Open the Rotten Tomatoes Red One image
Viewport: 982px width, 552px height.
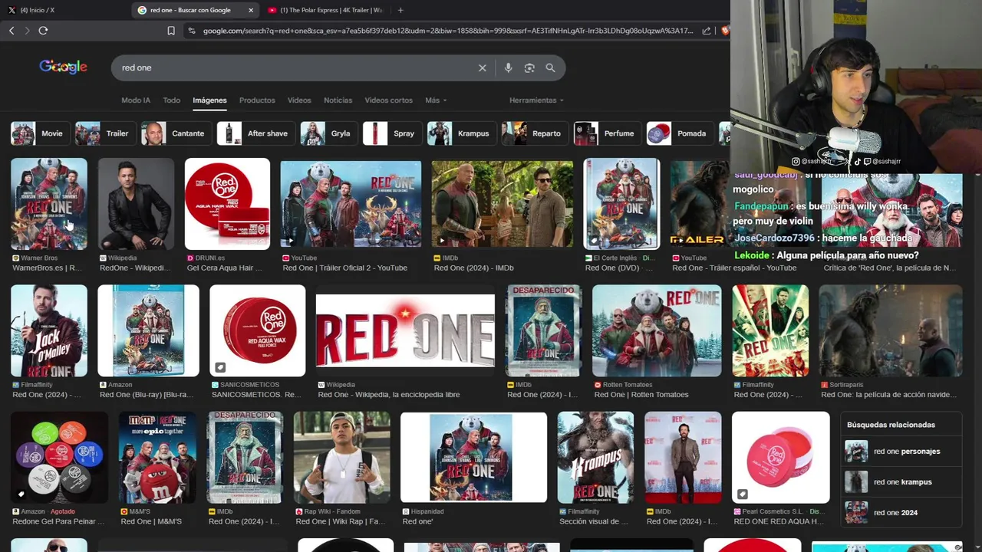tap(657, 330)
